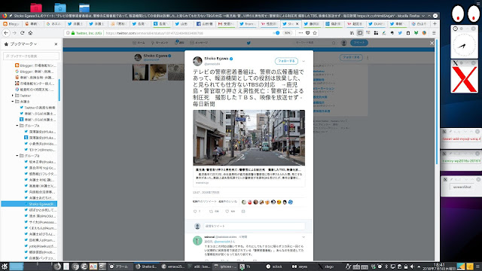Screen dimensions: 482x271
Task: Select the Shoko Egawa bookmark entry
Action: click(x=29, y=204)
